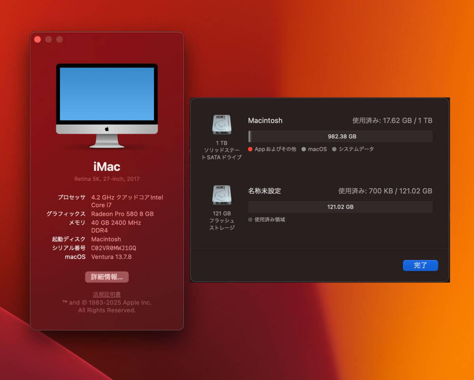
Task: Click the startup disk value Macintosh
Action: click(106, 239)
